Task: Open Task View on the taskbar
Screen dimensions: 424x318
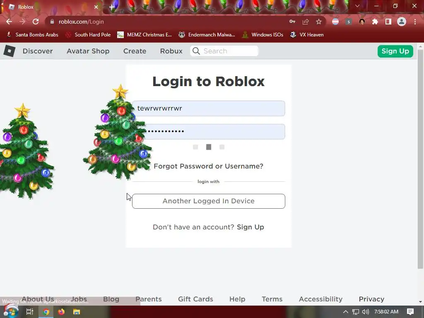Action: (30, 312)
